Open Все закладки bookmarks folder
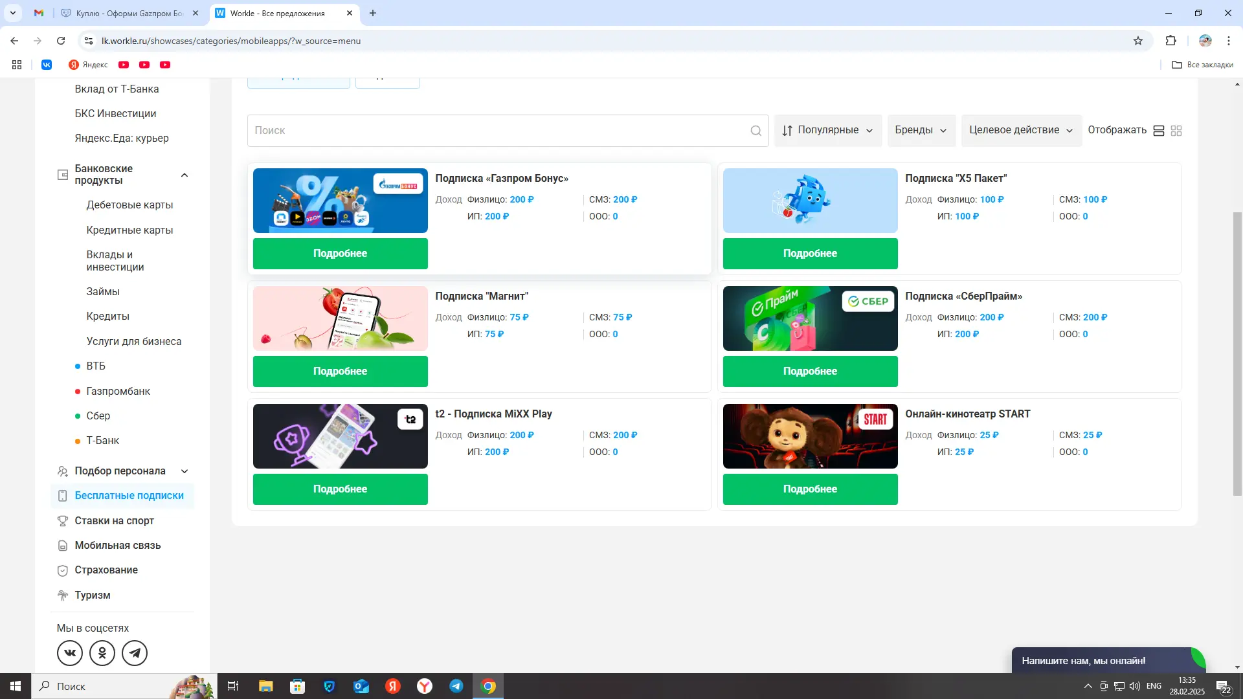Image resolution: width=1243 pixels, height=699 pixels. 1202,65
